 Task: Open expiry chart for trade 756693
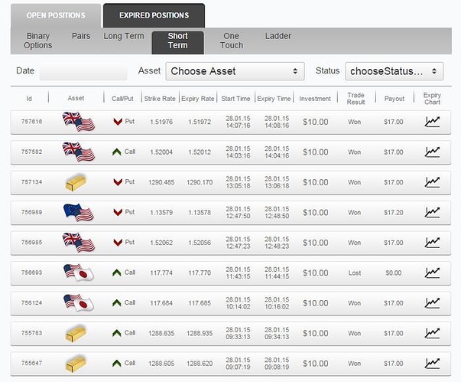[432, 273]
